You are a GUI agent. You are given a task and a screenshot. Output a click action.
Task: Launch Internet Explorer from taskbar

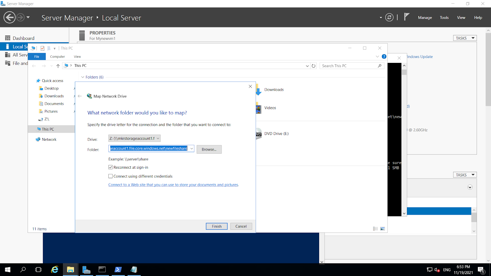pos(55,270)
